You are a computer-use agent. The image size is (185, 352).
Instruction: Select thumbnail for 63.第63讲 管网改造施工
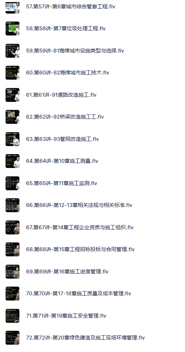[12, 139]
